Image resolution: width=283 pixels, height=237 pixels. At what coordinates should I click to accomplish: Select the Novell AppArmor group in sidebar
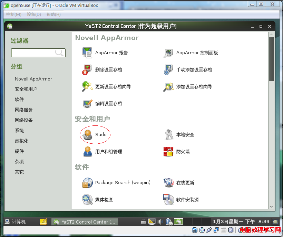point(33,79)
